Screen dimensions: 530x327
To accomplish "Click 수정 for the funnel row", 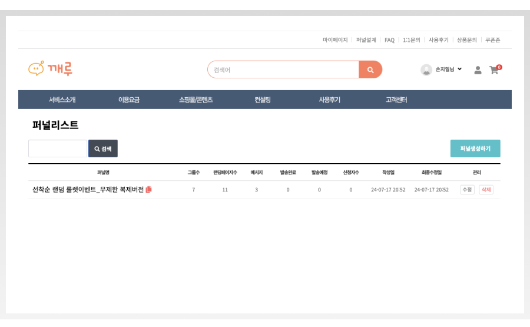I will coord(467,190).
